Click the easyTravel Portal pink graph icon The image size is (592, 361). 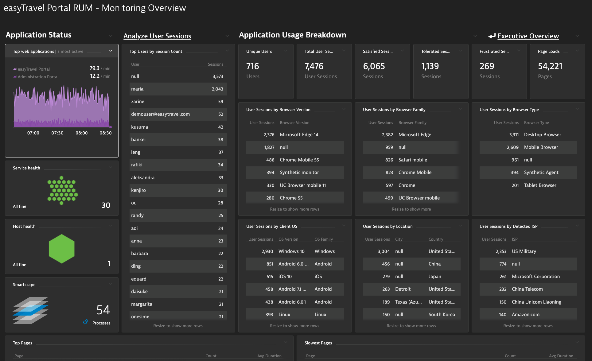pyautogui.click(x=14, y=69)
